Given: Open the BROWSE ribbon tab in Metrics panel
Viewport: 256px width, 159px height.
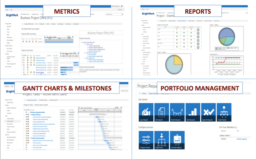Looking at the screenshot, I should click(x=7, y=10).
